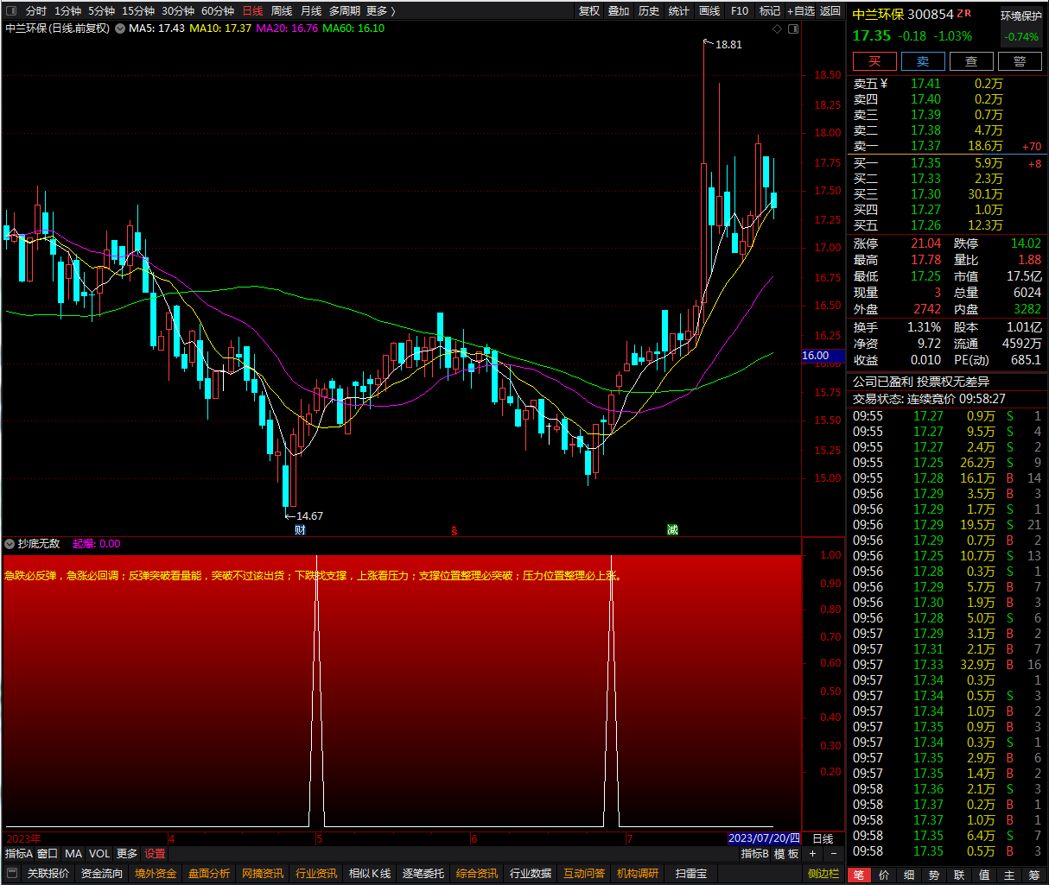Viewport: 1049px width, 885px height.
Task: Click the panel layout icon at top-left
Action: click(x=11, y=10)
